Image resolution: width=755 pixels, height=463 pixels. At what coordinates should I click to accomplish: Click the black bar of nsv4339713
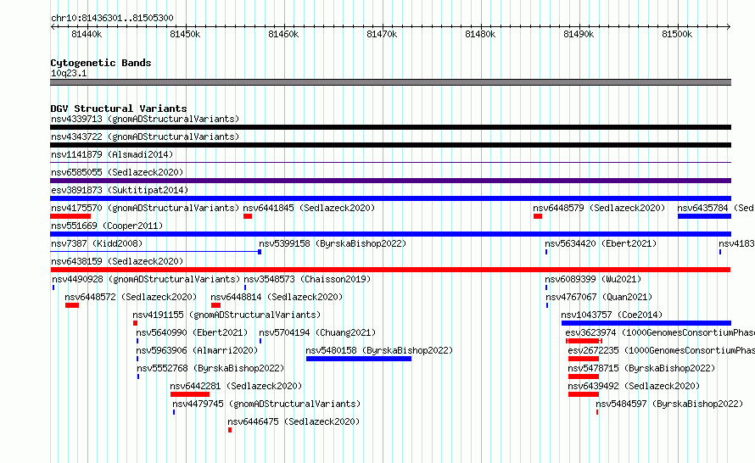point(390,127)
